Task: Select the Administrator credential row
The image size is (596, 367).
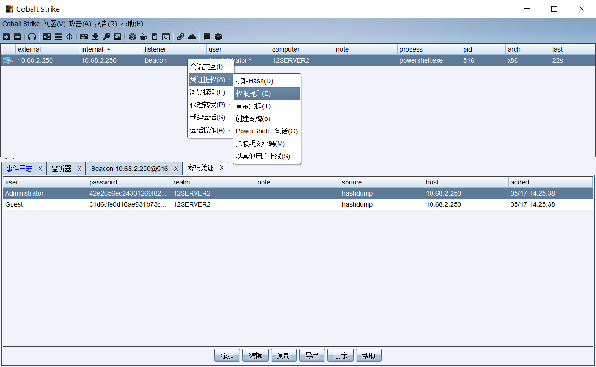Action: (x=298, y=193)
